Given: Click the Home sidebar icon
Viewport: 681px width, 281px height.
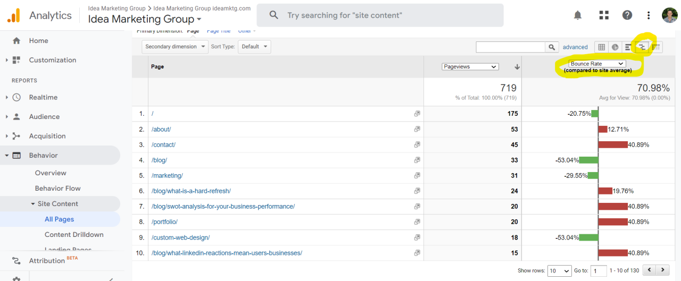Looking at the screenshot, I should [16, 40].
